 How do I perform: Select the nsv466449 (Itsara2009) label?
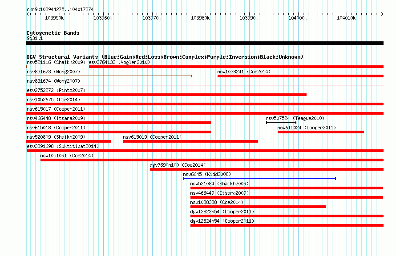[x=219, y=193]
